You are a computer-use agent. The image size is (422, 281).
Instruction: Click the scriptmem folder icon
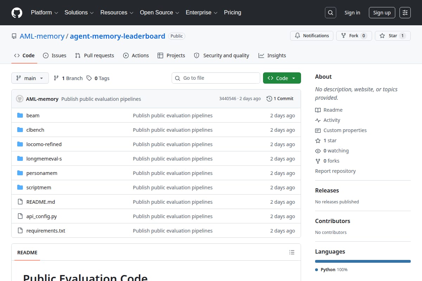20,188
